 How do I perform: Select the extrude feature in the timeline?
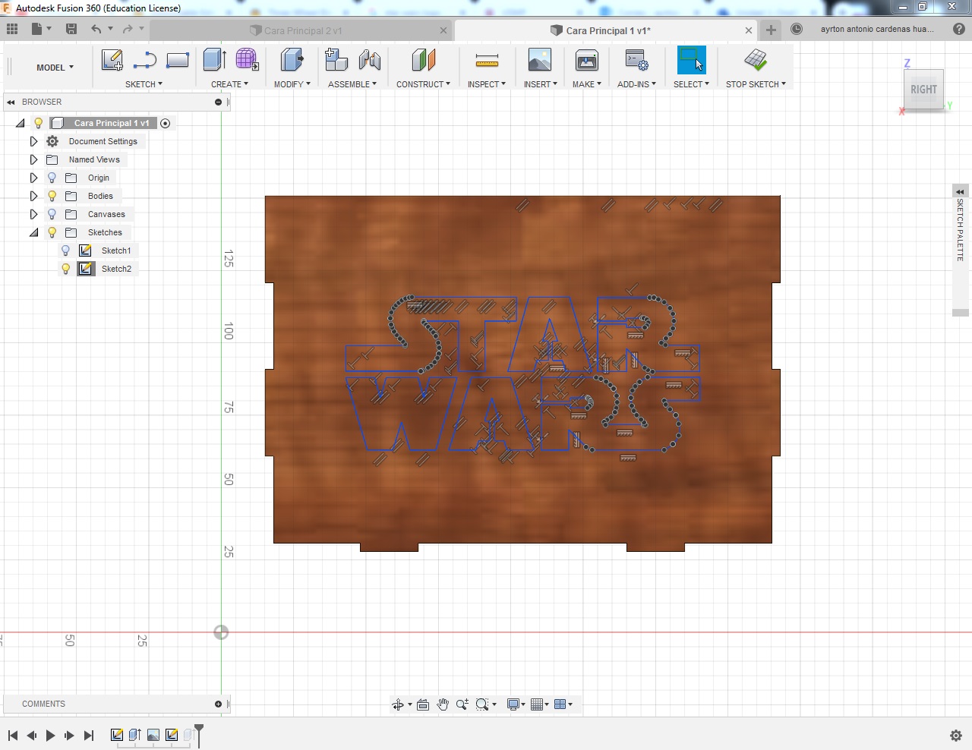tap(135, 735)
